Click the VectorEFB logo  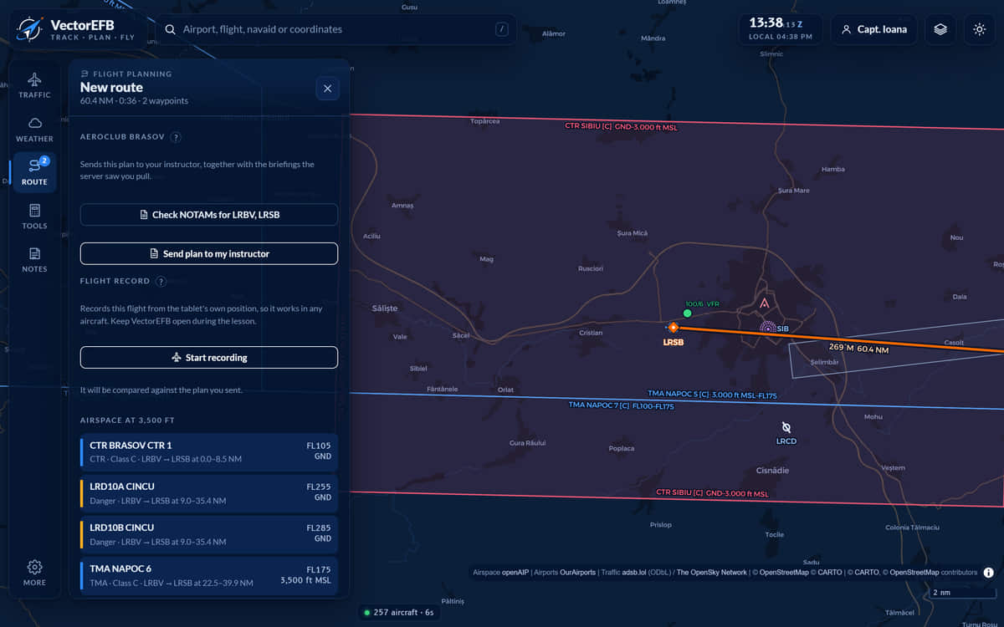click(76, 29)
